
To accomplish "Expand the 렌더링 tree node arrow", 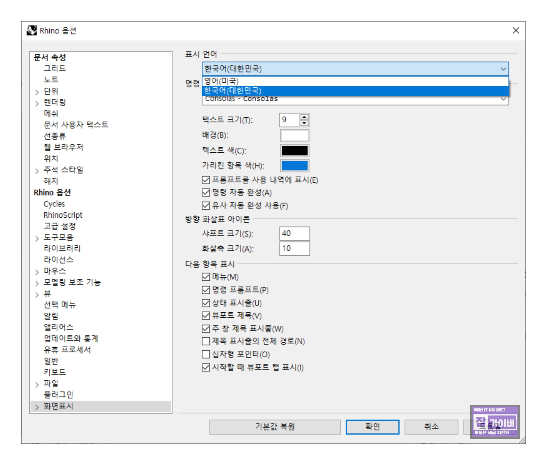I will tap(37, 103).
